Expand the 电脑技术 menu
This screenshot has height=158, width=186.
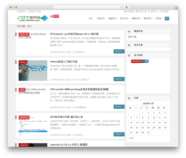pos(113,18)
